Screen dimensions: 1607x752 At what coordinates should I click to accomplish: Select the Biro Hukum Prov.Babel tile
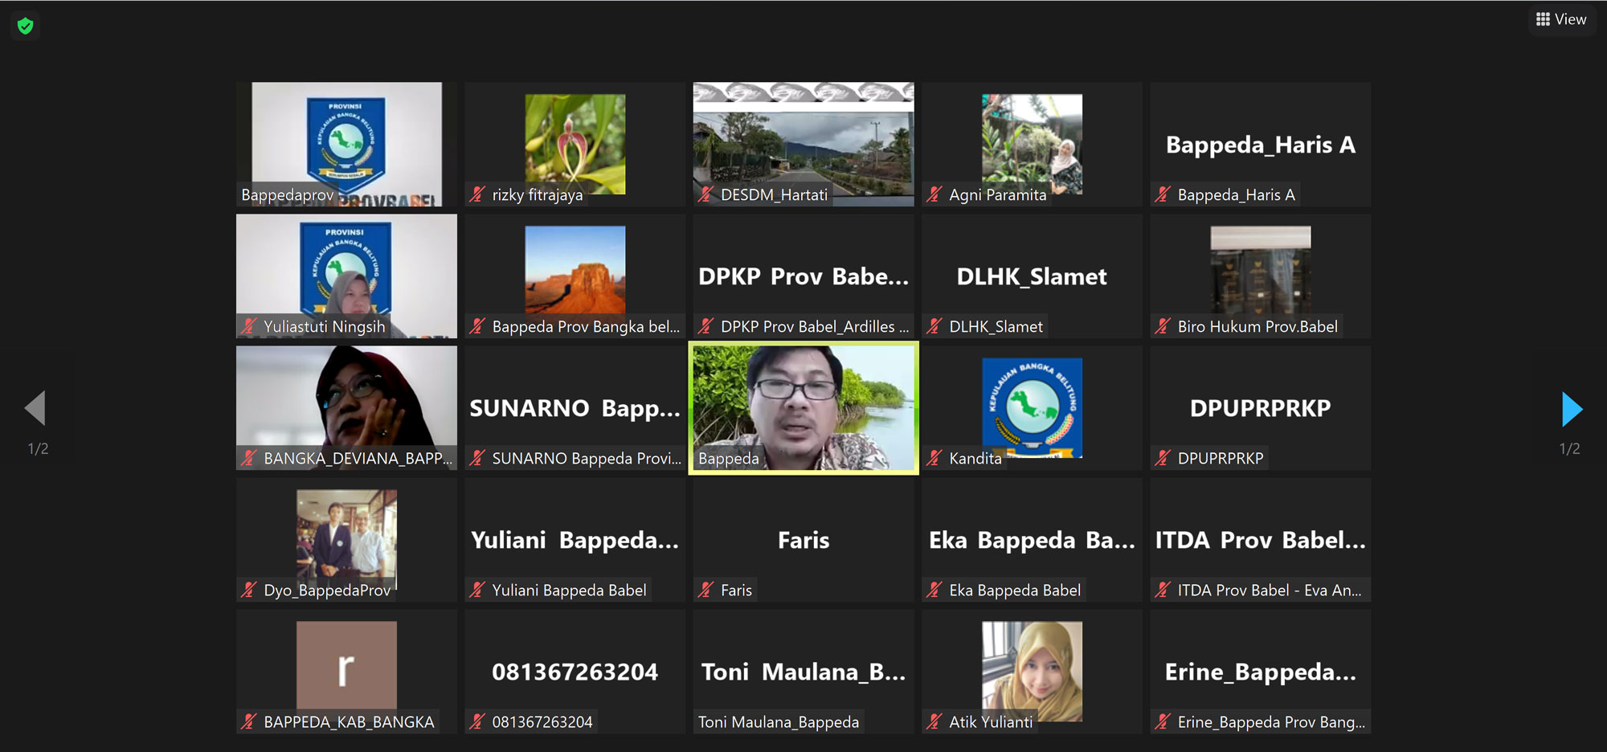tap(1260, 271)
